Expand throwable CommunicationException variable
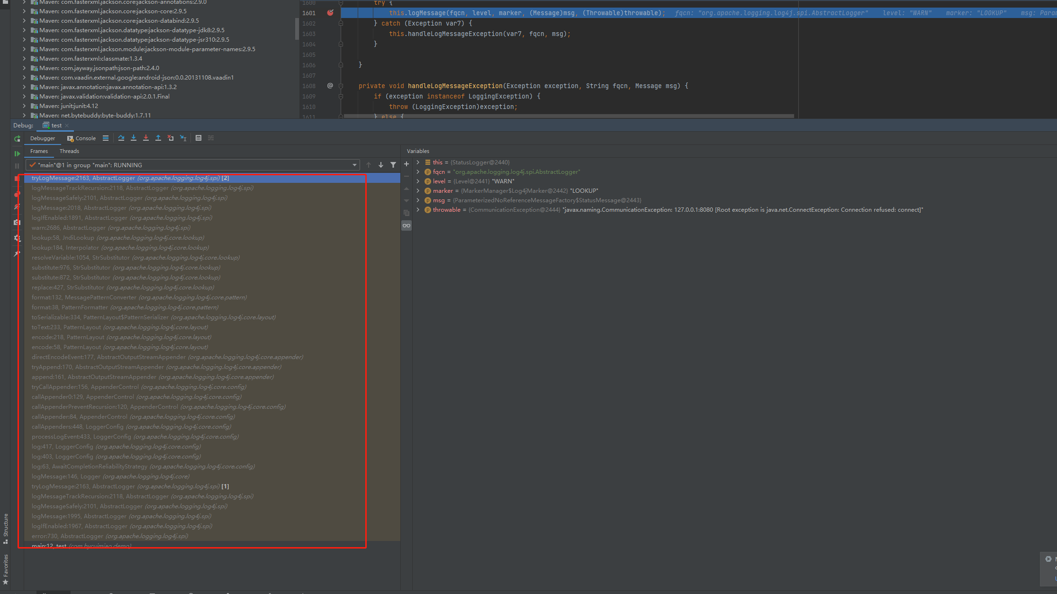Viewport: 1057px width, 594px height. coord(418,210)
